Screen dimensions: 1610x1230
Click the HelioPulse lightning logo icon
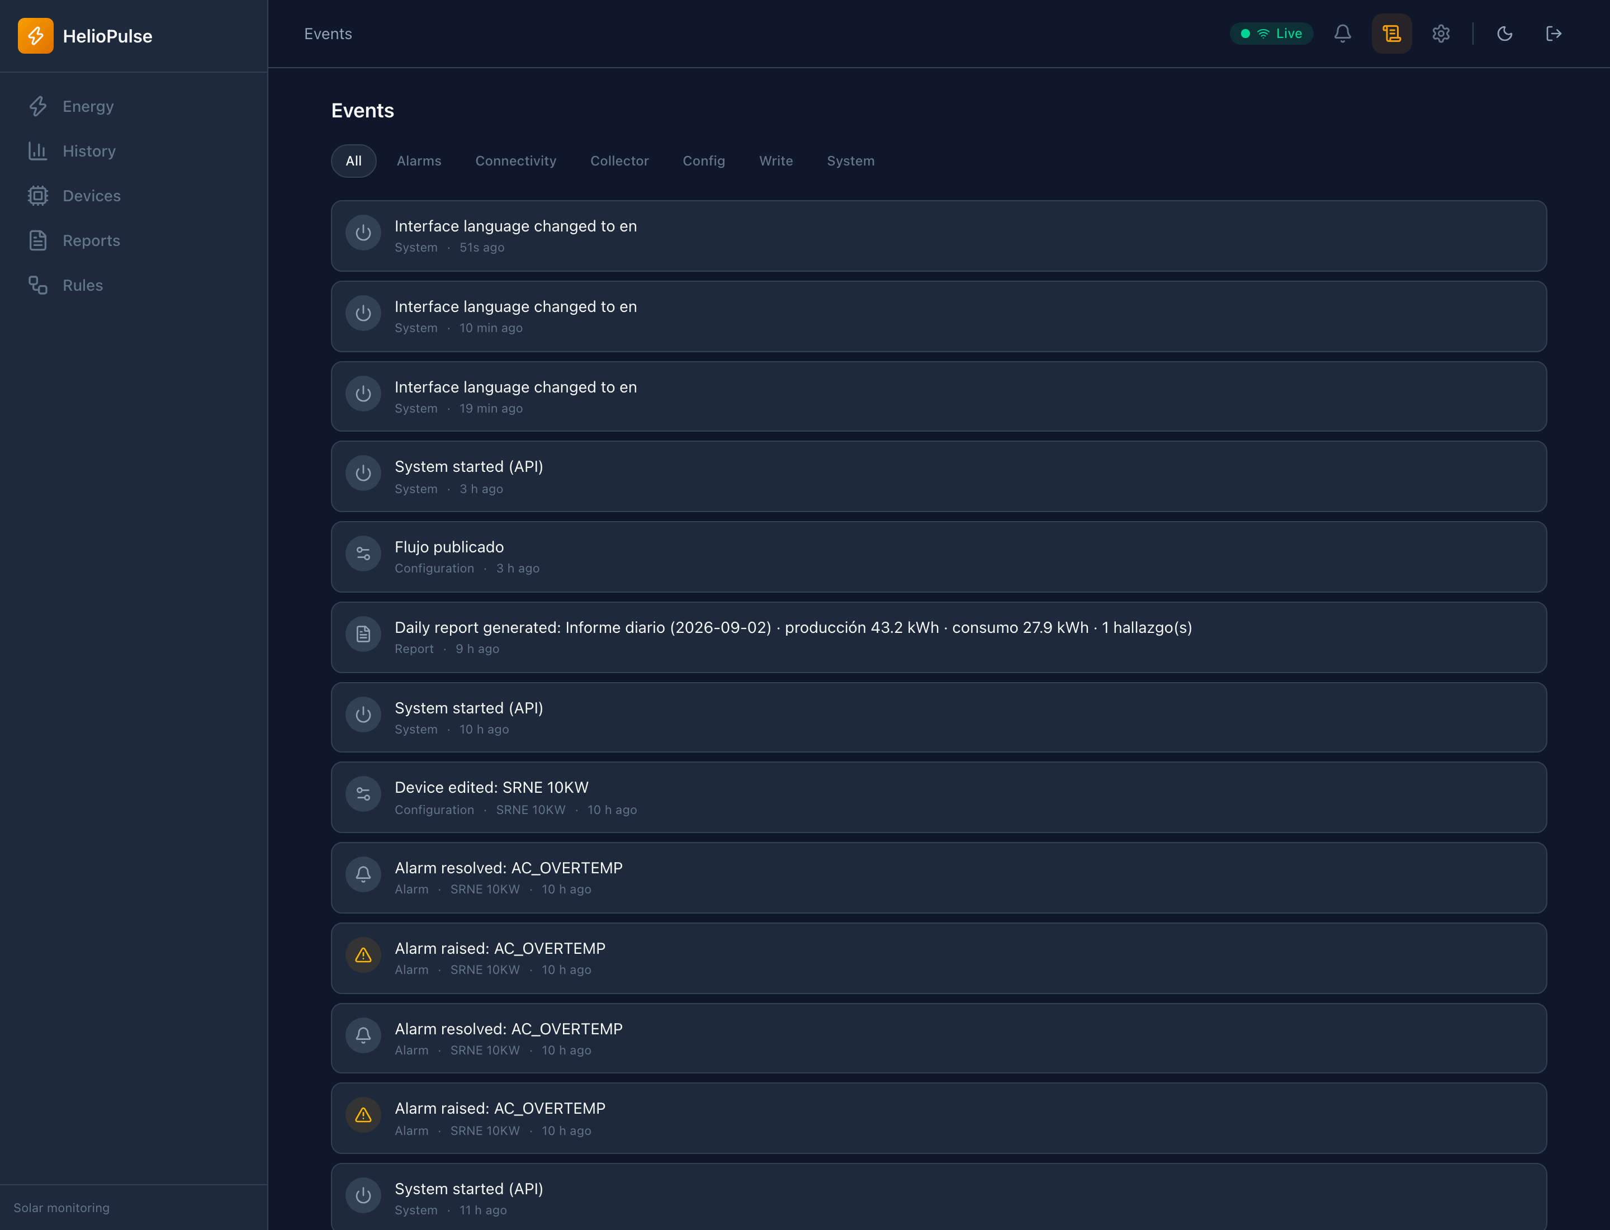[x=35, y=36]
